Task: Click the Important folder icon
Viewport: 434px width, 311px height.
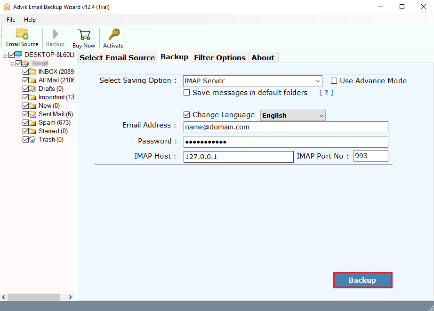Action: click(32, 97)
